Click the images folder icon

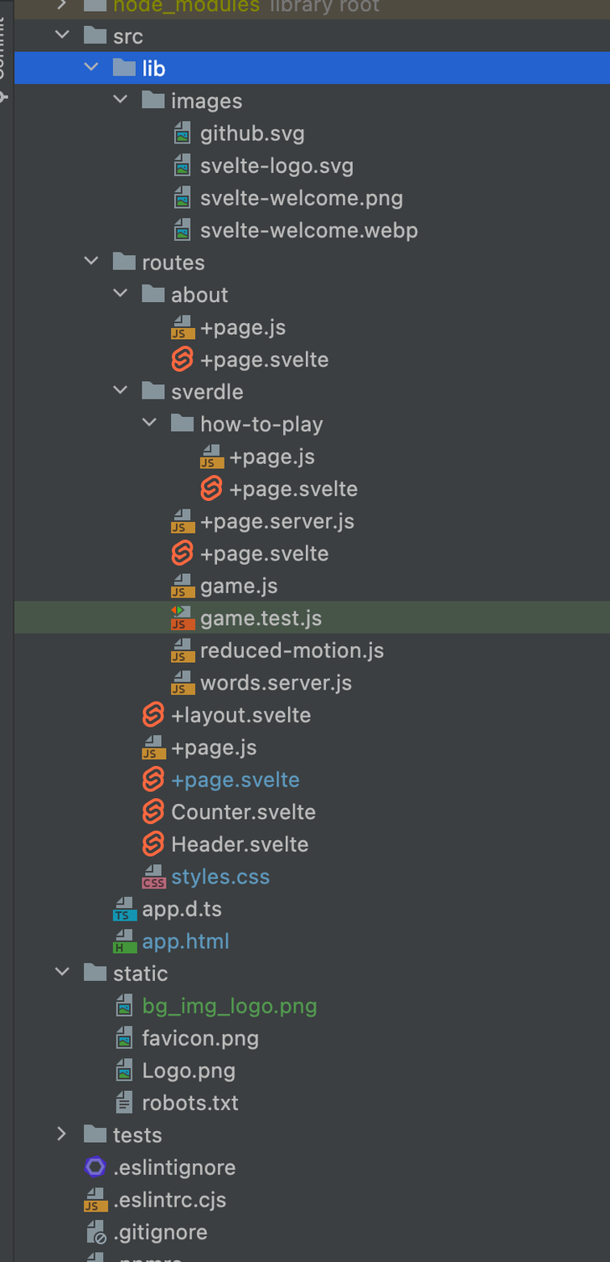click(x=152, y=99)
